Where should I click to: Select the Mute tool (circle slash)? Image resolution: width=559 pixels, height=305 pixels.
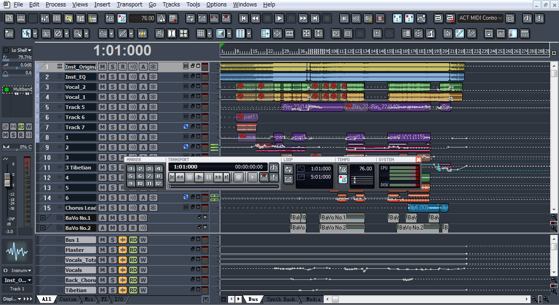click(x=59, y=33)
